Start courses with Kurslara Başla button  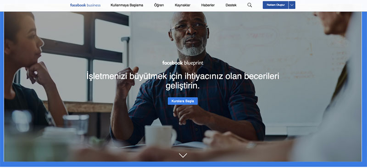coord(183,101)
